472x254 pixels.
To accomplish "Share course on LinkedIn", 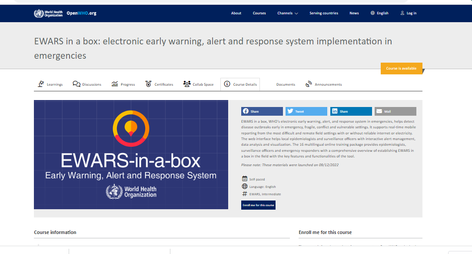I will (351, 111).
